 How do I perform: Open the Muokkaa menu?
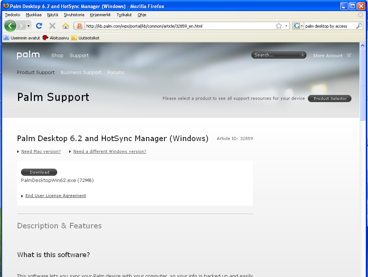coord(34,15)
